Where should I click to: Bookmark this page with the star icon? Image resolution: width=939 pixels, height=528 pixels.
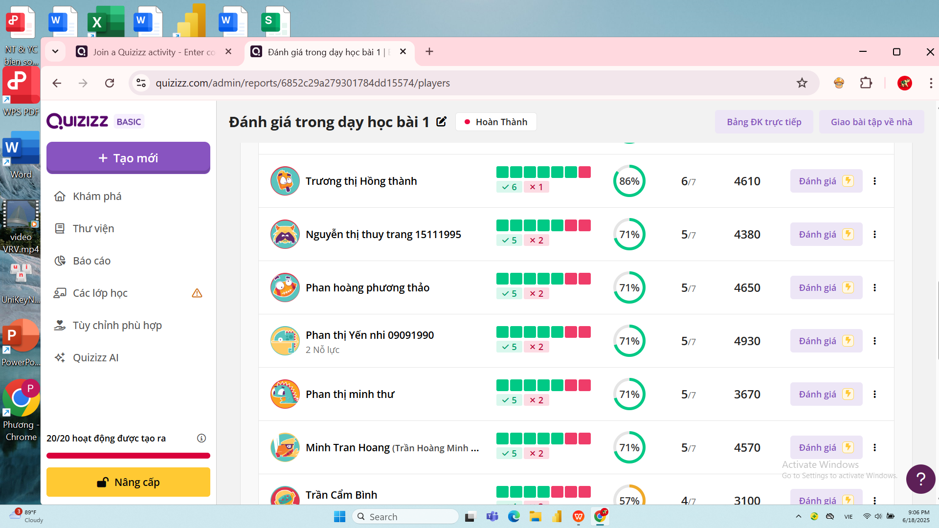tap(802, 83)
